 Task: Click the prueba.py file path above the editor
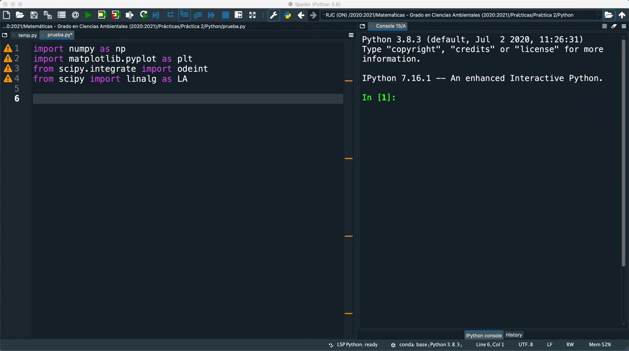click(124, 26)
